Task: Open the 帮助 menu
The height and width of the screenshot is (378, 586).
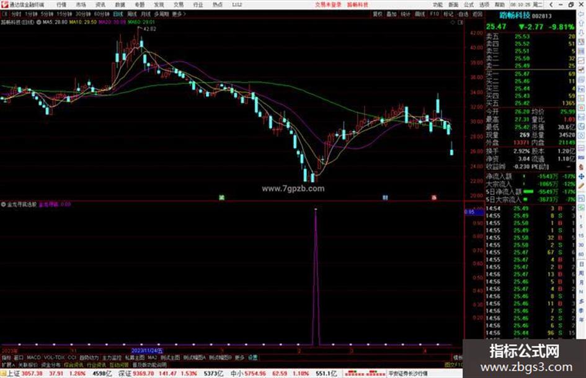Action: pos(499,4)
